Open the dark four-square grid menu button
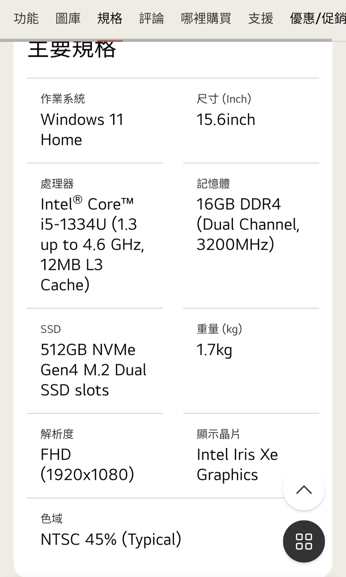The width and height of the screenshot is (346, 577). pos(304,541)
